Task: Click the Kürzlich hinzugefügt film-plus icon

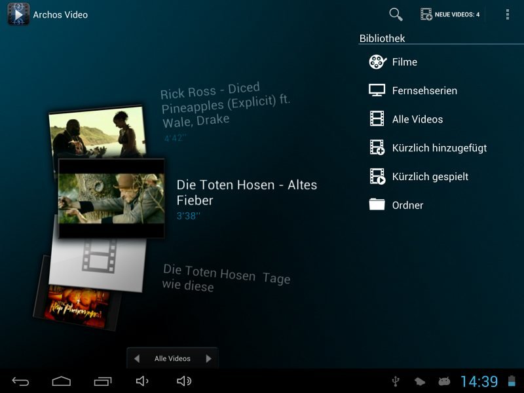Action: (377, 147)
